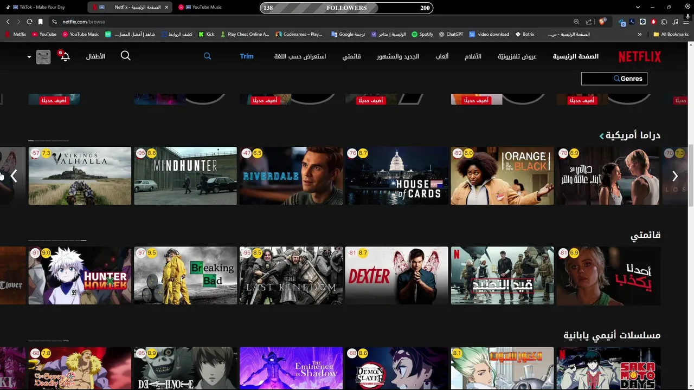Open ألعاب (Games) menu item
Screen dimensions: 694x390
point(442,56)
